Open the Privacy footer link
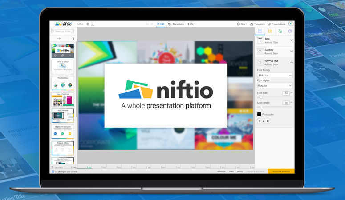The width and height of the screenshot is (345, 200). (x=240, y=172)
